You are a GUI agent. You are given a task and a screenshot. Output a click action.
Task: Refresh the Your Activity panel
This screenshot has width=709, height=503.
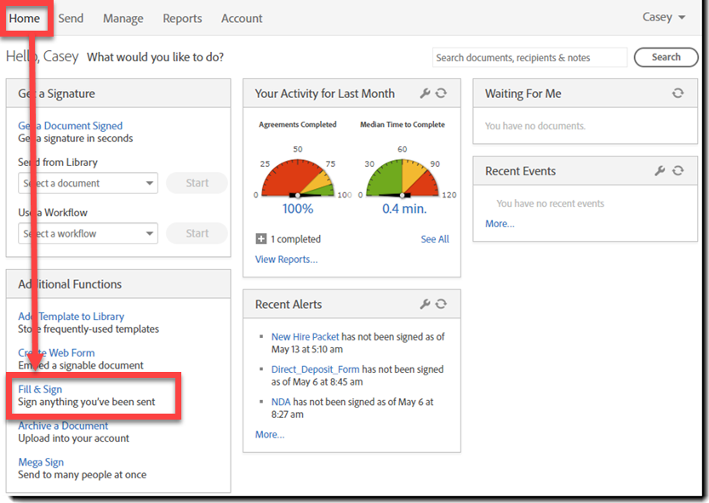click(x=441, y=94)
